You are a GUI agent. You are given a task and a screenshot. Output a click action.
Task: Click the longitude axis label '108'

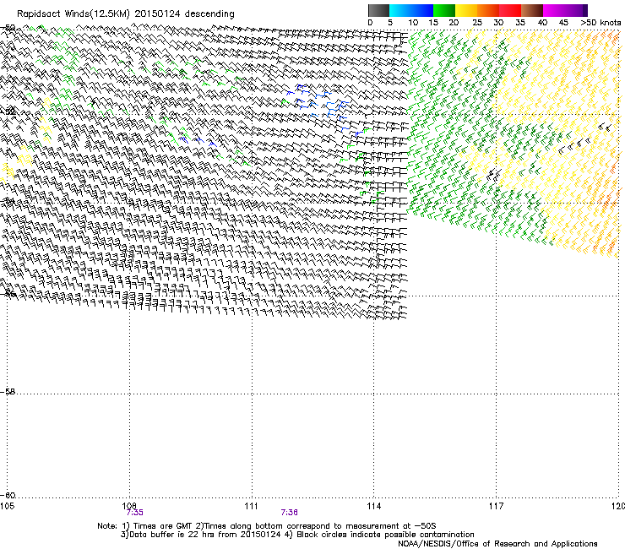coord(129,506)
